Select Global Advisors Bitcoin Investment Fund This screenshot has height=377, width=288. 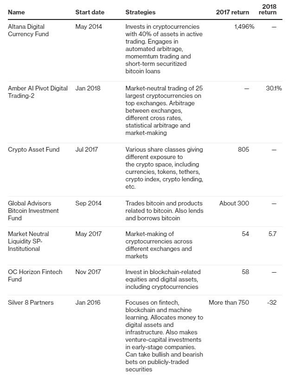pyautogui.click(x=33, y=211)
